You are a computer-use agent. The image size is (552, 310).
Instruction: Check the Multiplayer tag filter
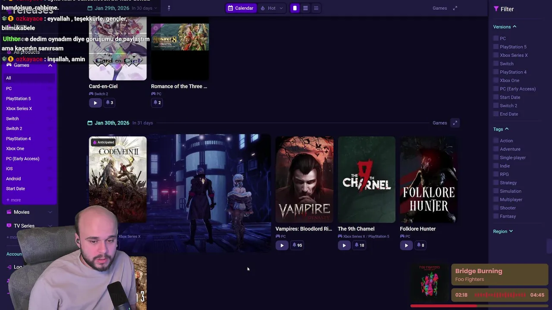[x=496, y=199]
